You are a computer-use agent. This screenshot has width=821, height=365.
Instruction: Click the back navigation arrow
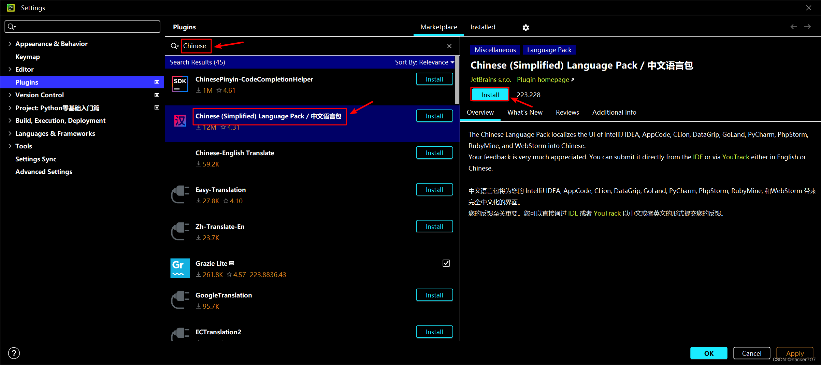tap(794, 27)
